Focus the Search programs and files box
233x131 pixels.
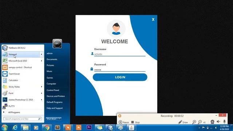(x=21, y=119)
